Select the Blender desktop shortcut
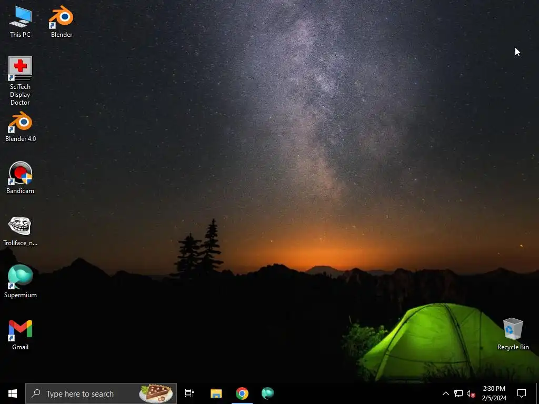Viewport: 539px width, 404px height. pyautogui.click(x=62, y=22)
